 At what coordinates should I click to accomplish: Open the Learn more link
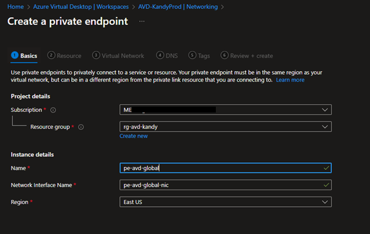[290, 80]
